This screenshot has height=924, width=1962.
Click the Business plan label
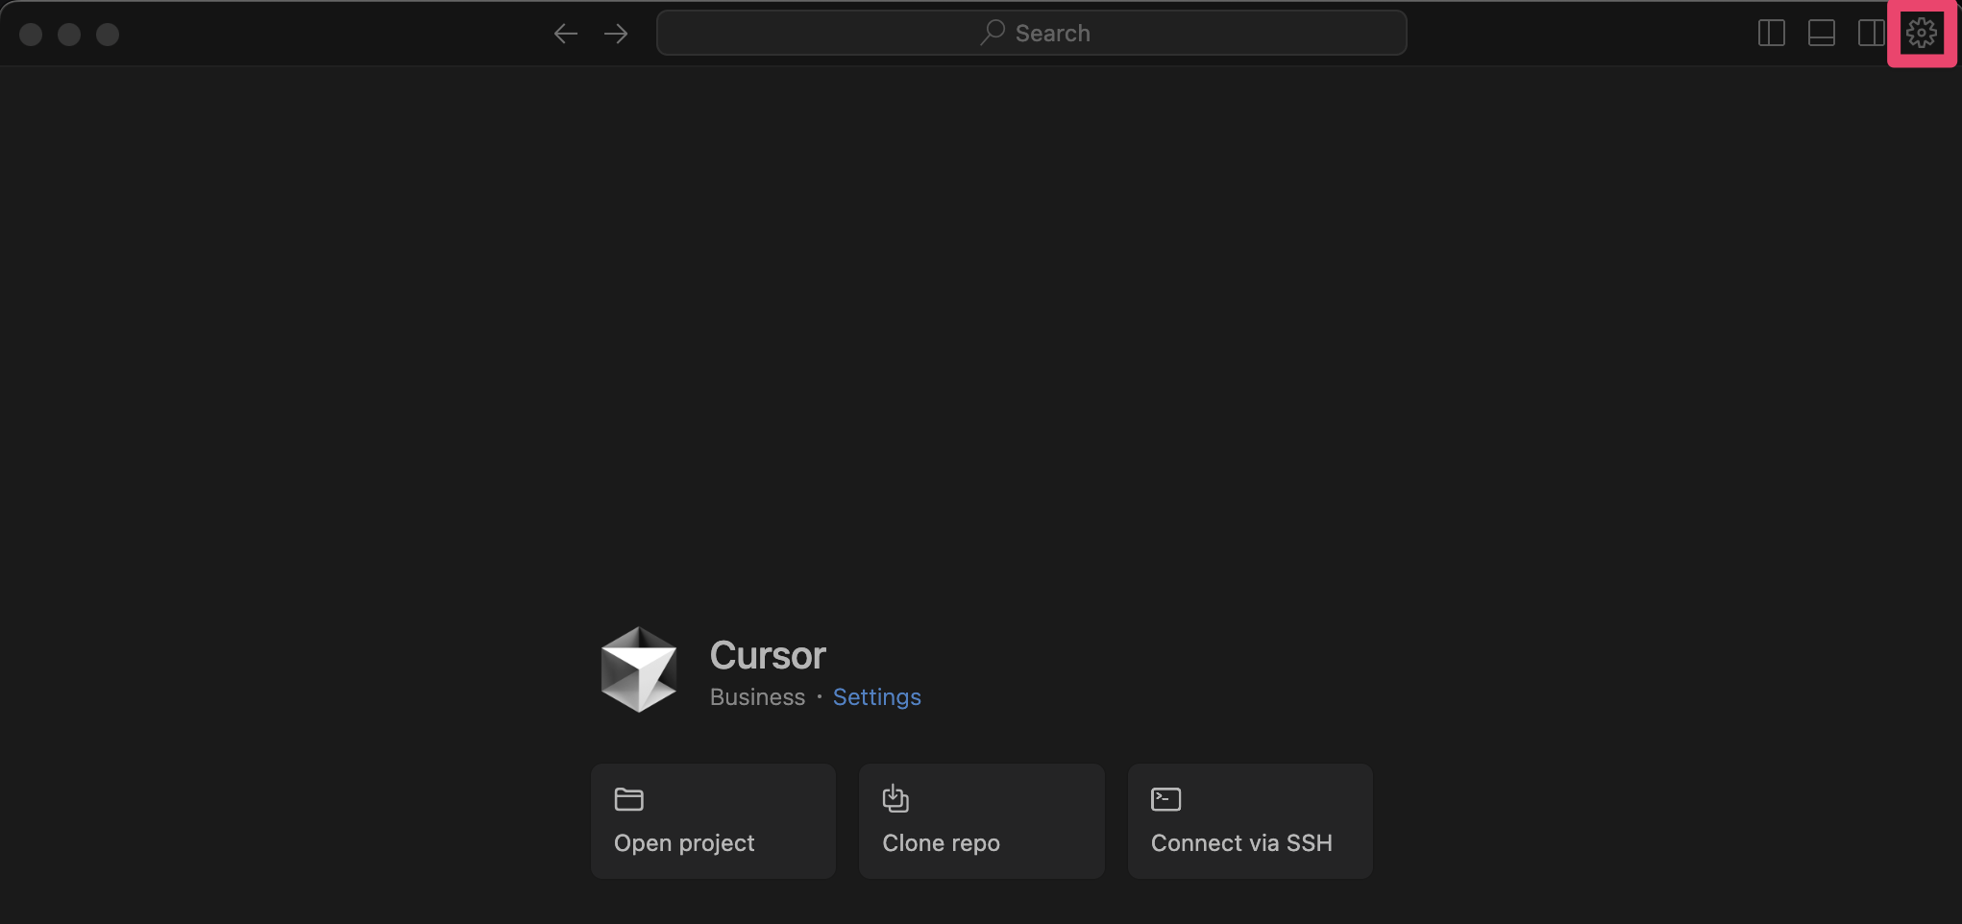click(757, 696)
